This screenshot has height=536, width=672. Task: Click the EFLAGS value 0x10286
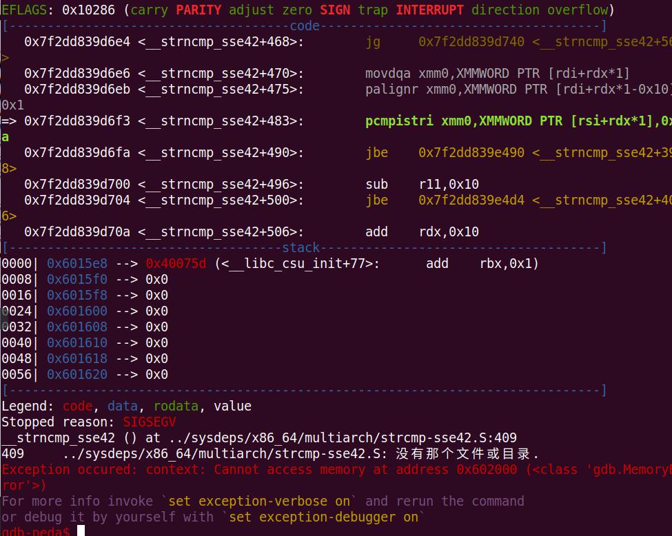89,10
